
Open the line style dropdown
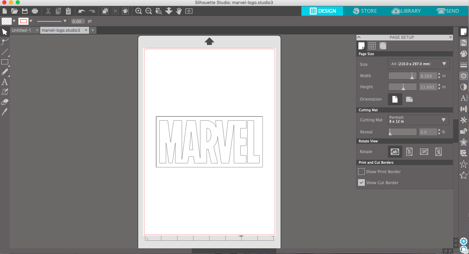51,21
